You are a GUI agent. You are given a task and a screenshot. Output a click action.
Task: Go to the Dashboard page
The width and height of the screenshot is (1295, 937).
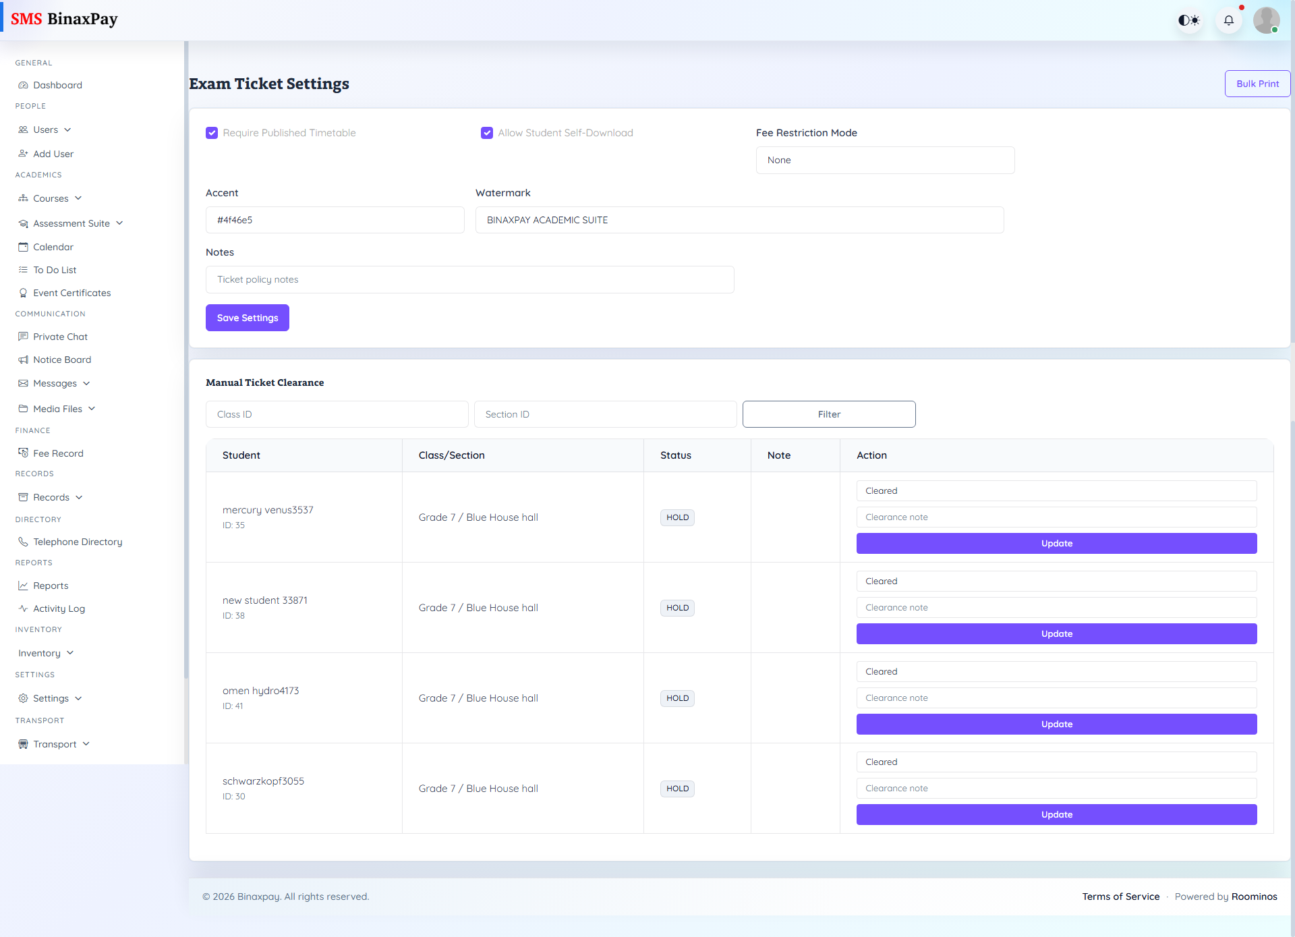[x=57, y=85]
